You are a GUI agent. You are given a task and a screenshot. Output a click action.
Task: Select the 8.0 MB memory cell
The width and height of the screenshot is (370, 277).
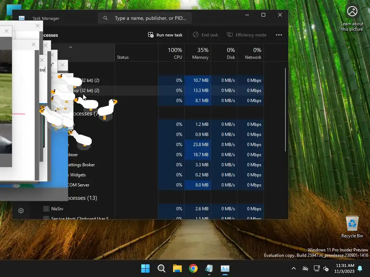coord(198,185)
